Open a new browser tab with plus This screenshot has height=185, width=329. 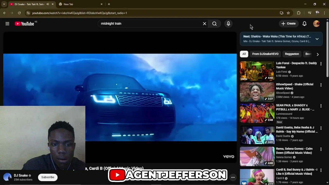(x=109, y=4)
